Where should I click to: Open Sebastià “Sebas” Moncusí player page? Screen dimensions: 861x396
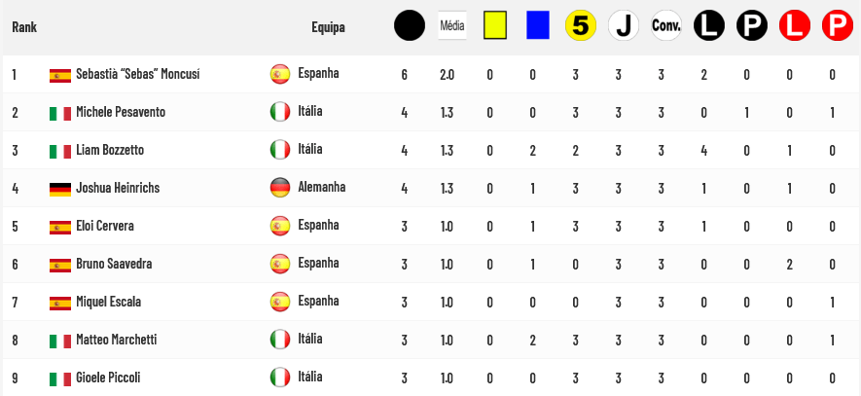tap(138, 74)
